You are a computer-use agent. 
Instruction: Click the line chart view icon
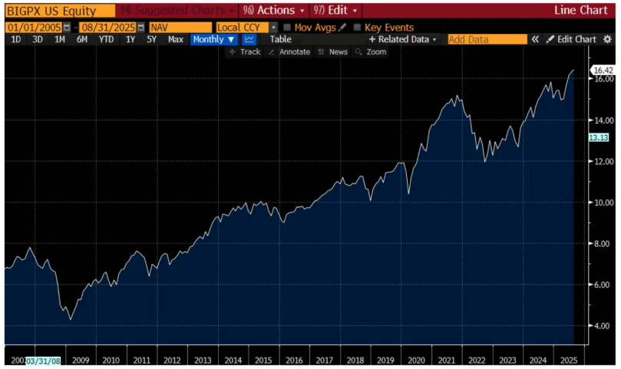[249, 39]
